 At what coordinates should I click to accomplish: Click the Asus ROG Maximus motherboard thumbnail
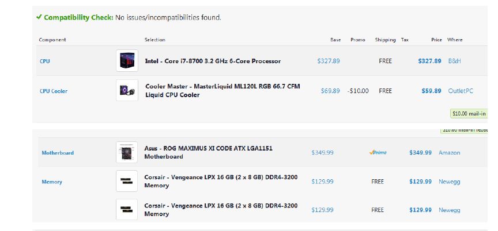coord(127,152)
